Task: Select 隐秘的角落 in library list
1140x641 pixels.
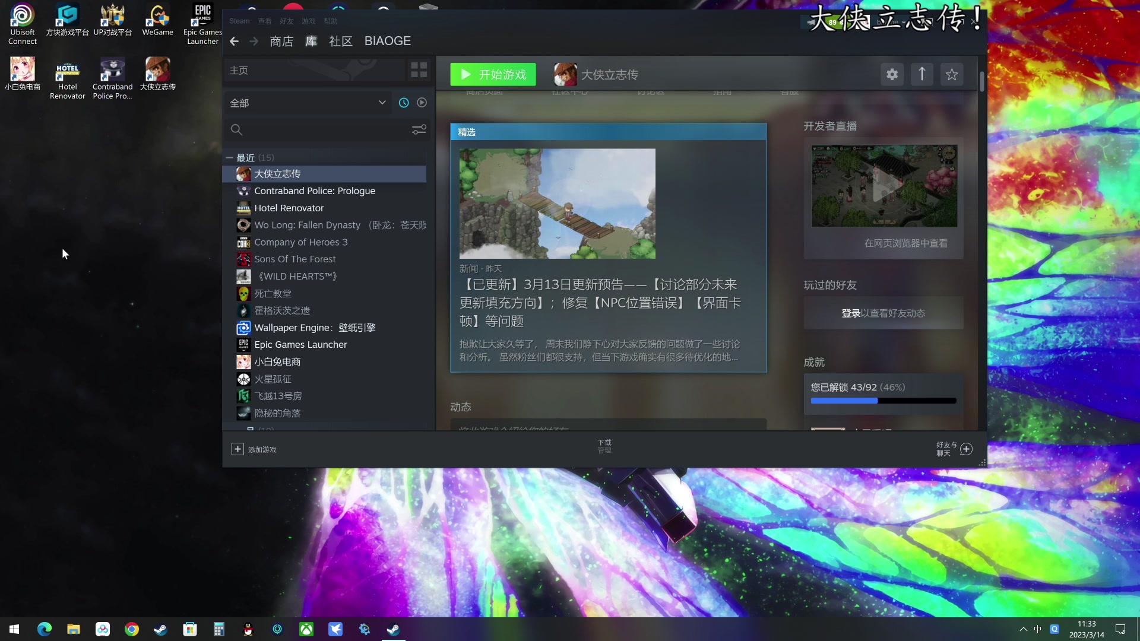Action: coord(325,413)
